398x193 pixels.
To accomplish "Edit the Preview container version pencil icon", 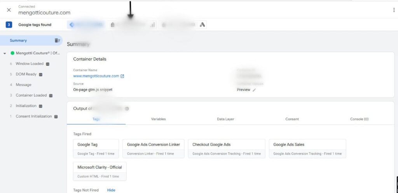I will (254, 90).
